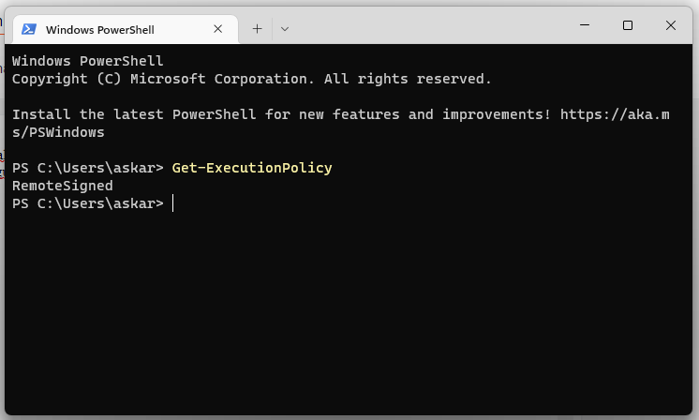Screen dimensions: 699x420
Task: Click the RemoteSigned output line
Action: click(63, 186)
